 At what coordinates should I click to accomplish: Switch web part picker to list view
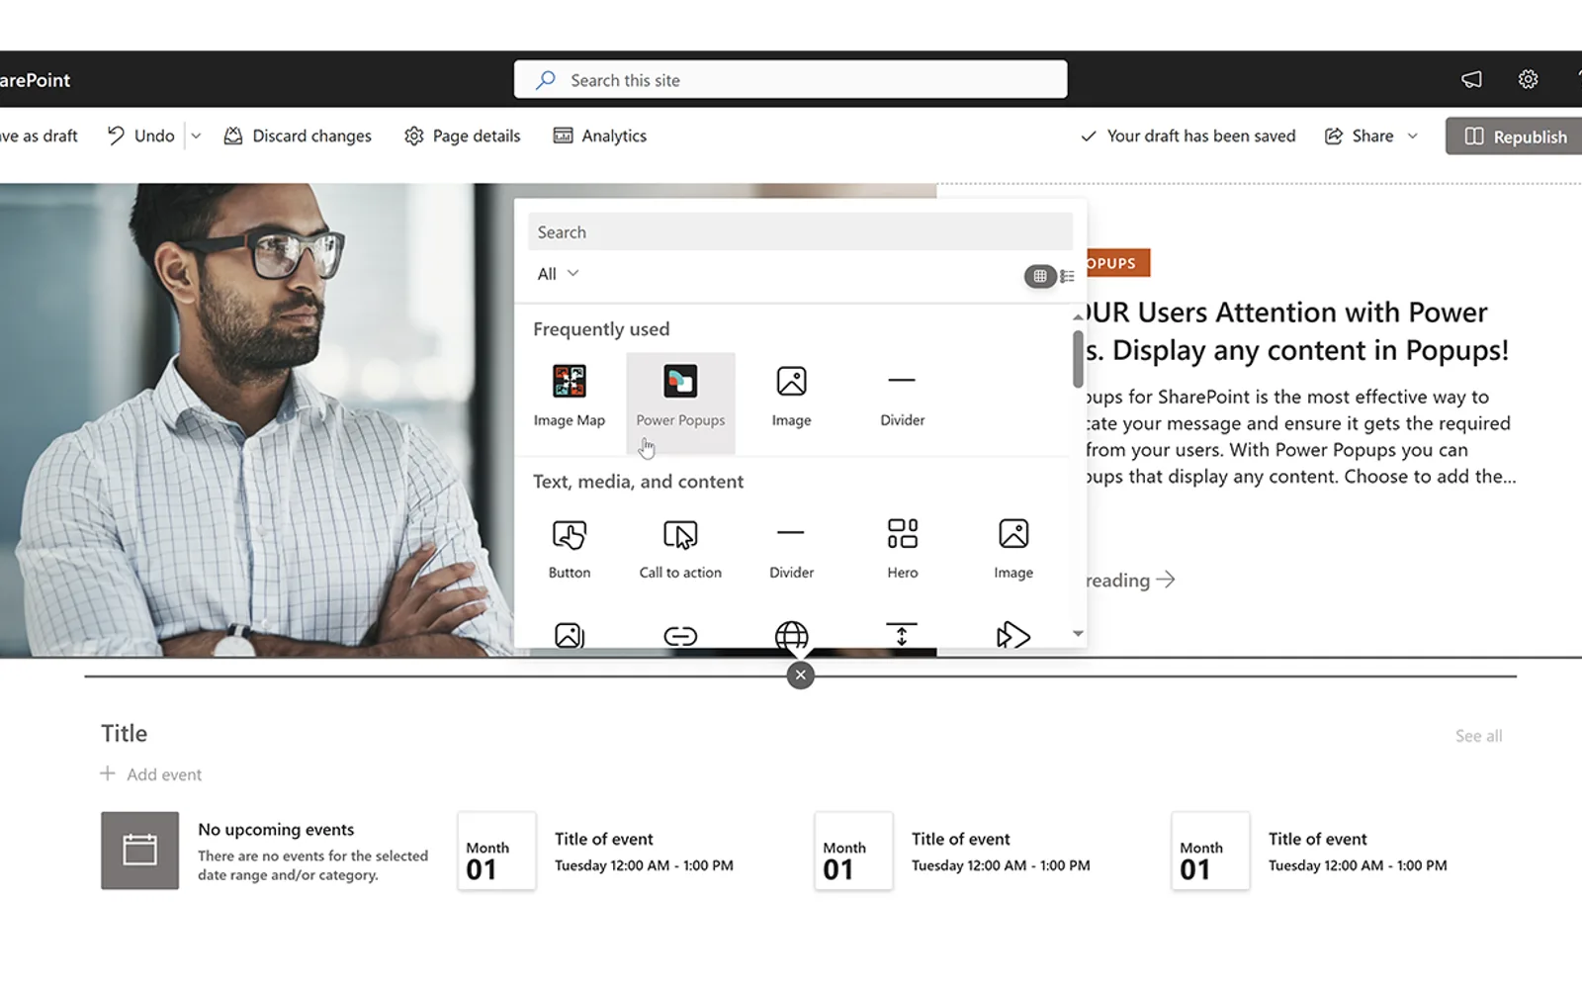[x=1067, y=276]
